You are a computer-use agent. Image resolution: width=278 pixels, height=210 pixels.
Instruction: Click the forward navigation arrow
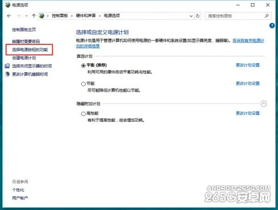[x=19, y=16]
